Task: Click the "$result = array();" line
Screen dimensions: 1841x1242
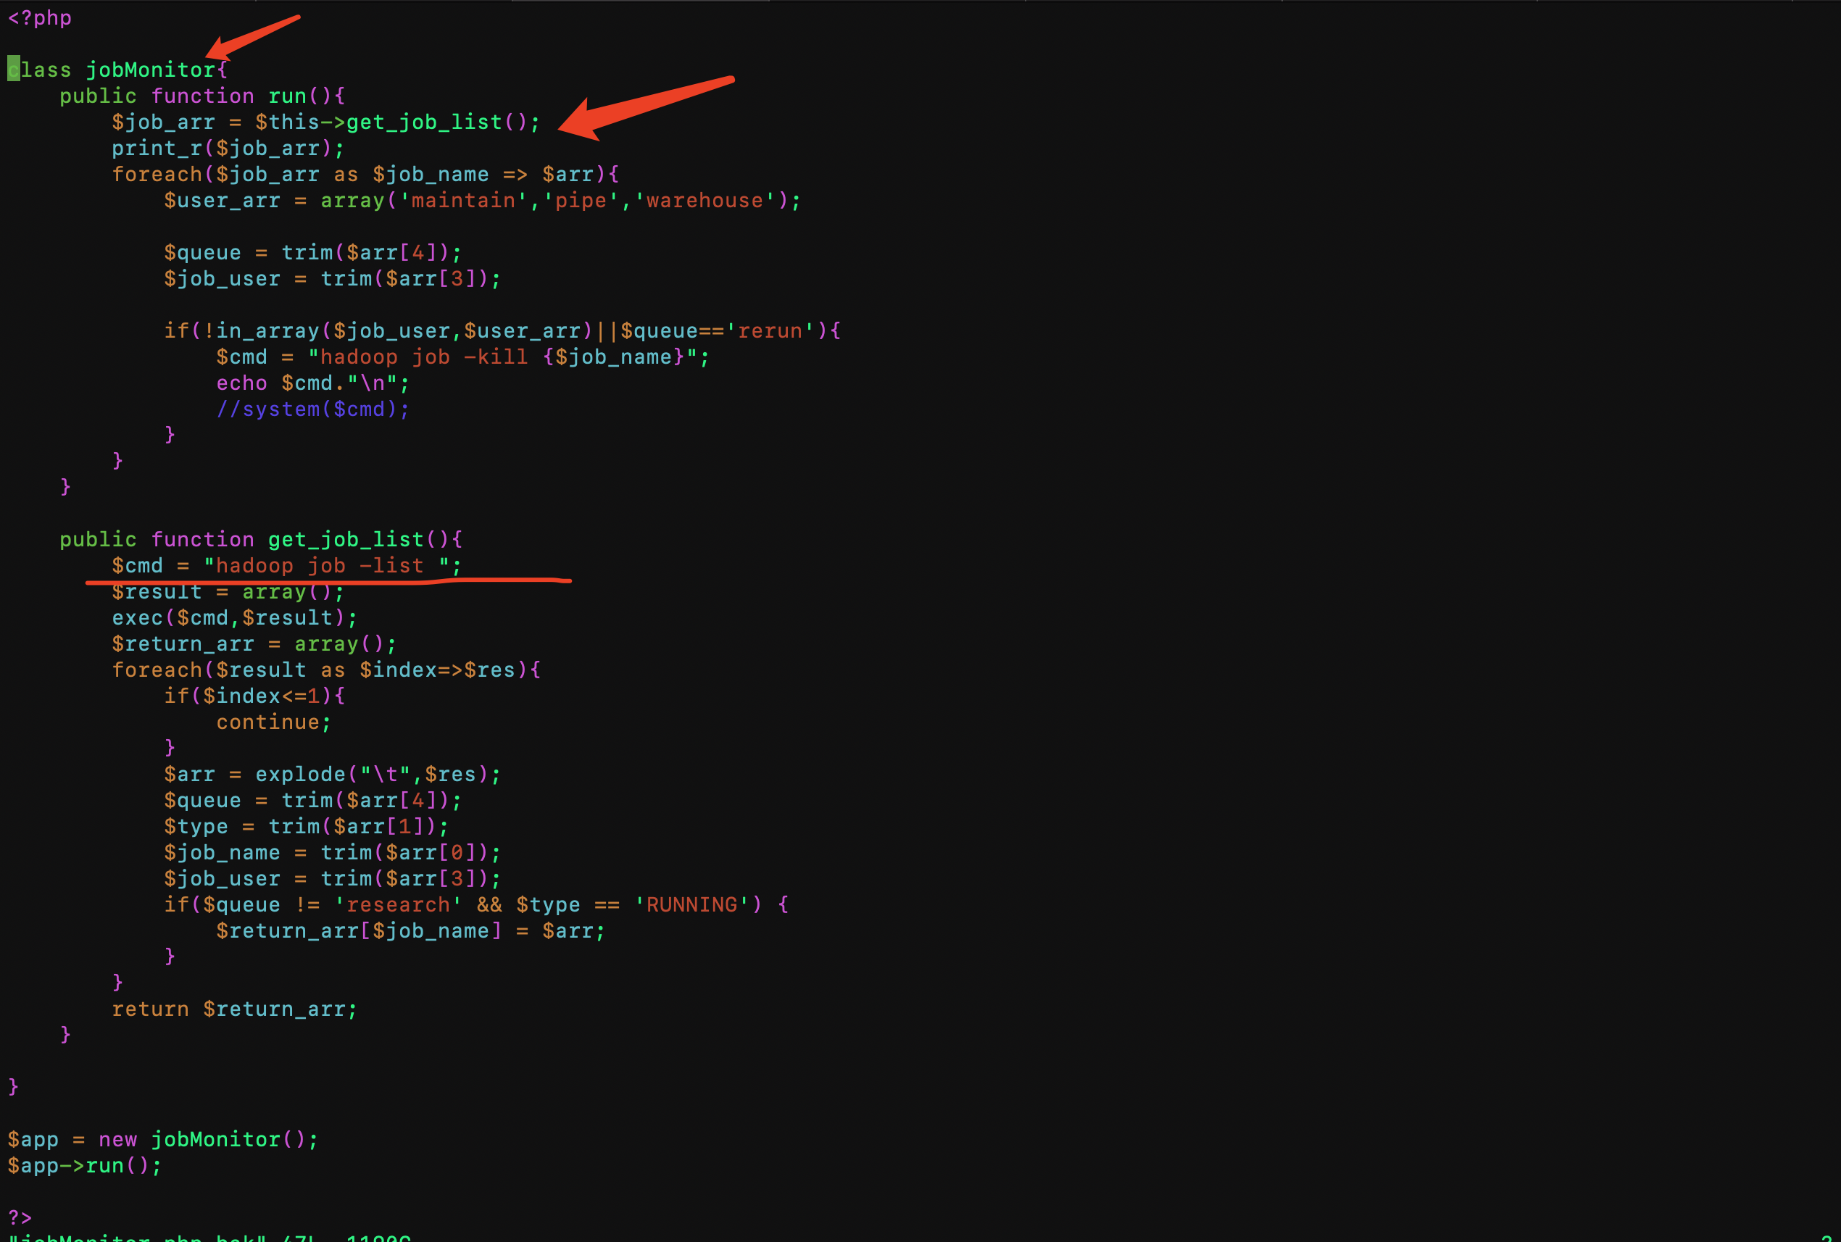Action: pyautogui.click(x=228, y=592)
